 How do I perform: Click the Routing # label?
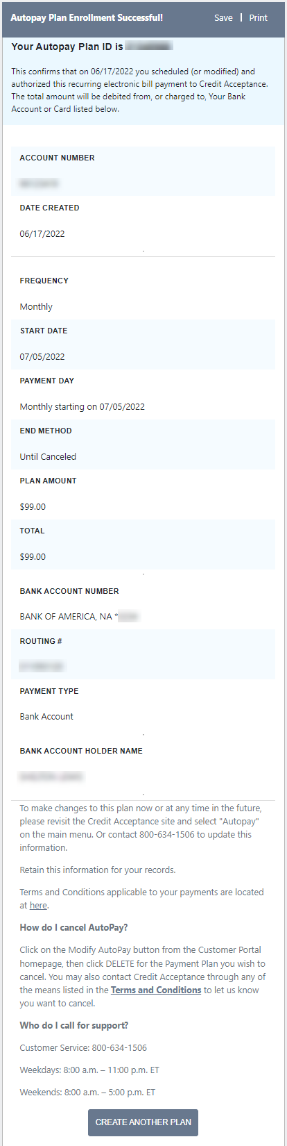click(x=41, y=641)
